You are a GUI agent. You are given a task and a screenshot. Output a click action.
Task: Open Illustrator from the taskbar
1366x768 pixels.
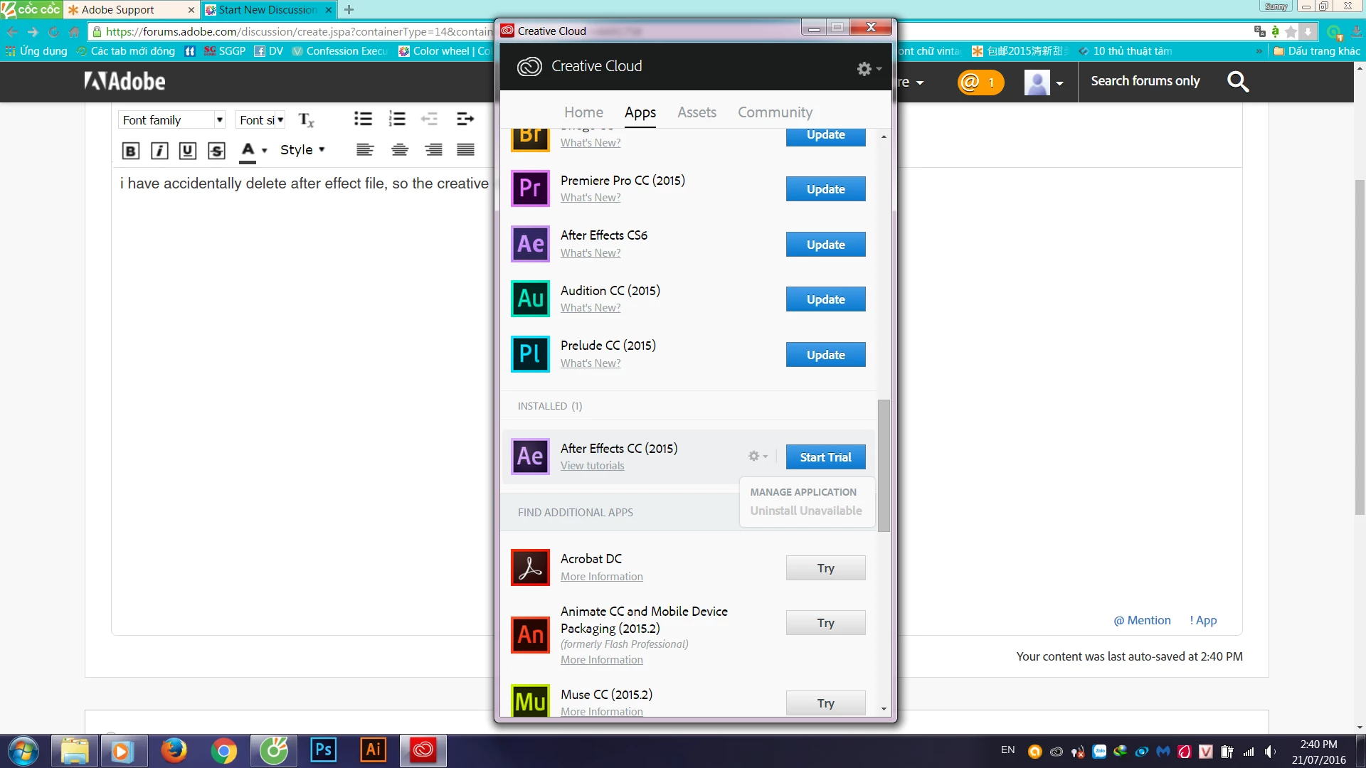pos(373,750)
